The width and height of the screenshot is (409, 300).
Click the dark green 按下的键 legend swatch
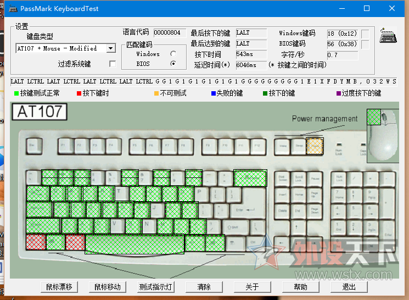pos(265,93)
